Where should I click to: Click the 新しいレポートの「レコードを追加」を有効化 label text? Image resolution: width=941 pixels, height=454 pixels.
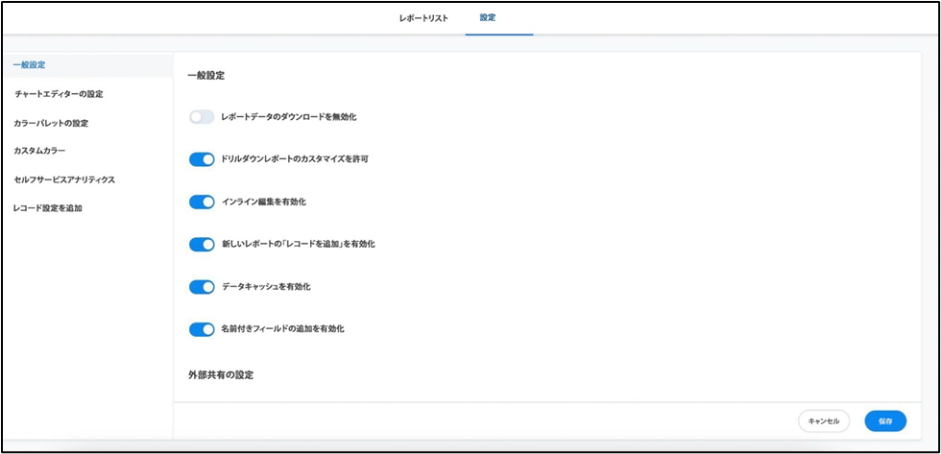pos(299,245)
